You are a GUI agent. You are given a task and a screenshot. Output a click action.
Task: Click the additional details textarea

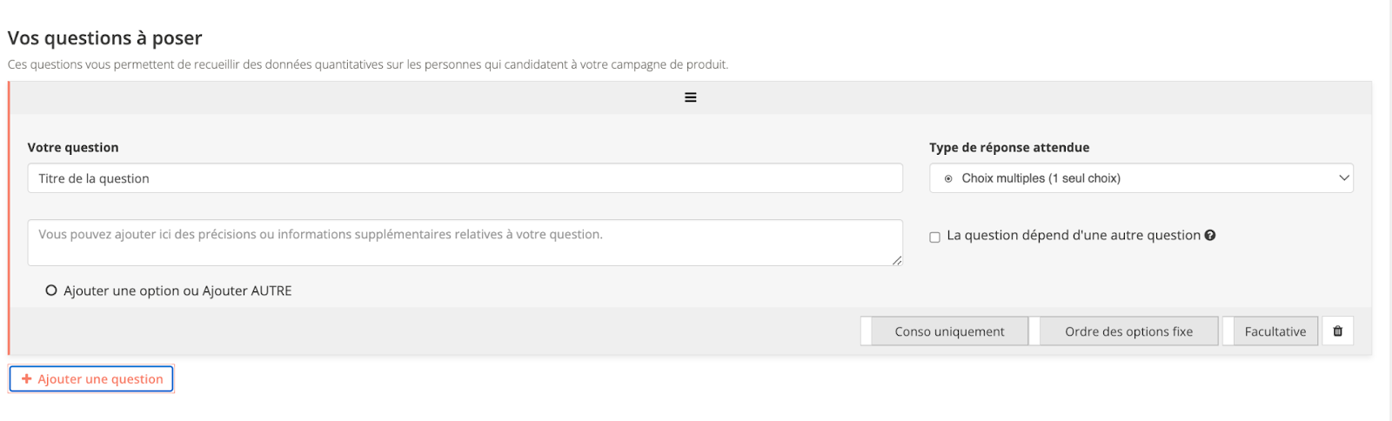[x=465, y=243]
